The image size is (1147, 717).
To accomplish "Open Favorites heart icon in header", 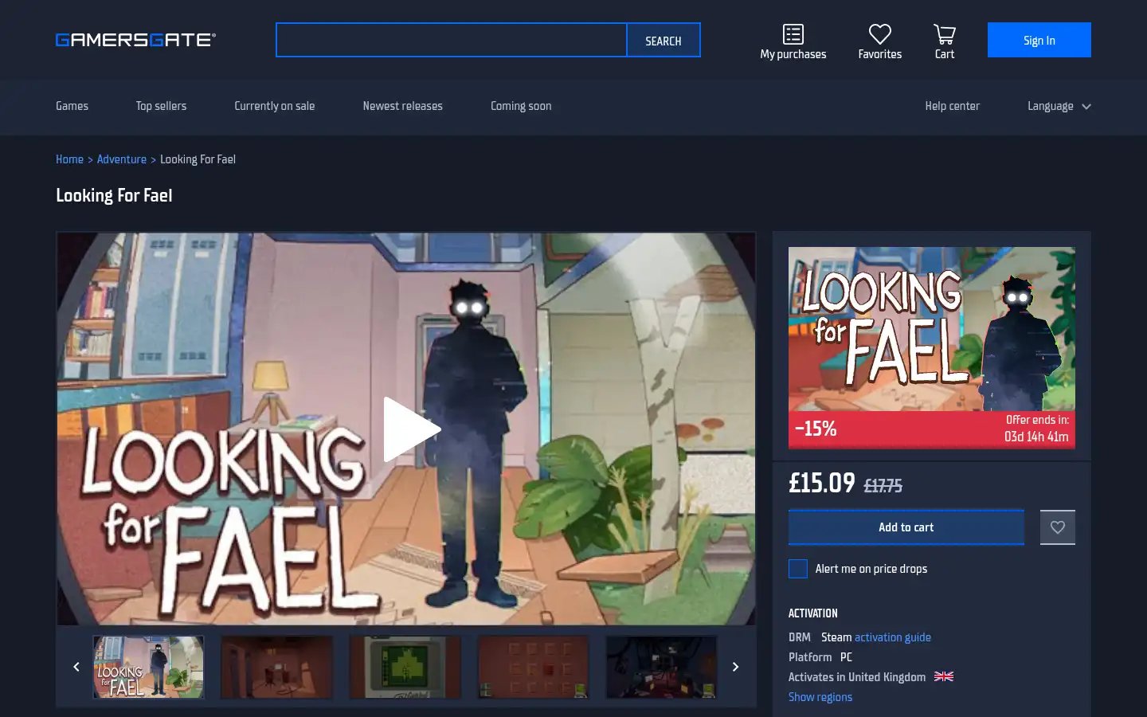I will (880, 33).
